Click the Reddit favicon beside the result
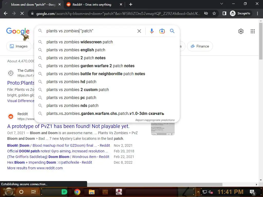Screen dimensions: 263x197 [11, 116]
